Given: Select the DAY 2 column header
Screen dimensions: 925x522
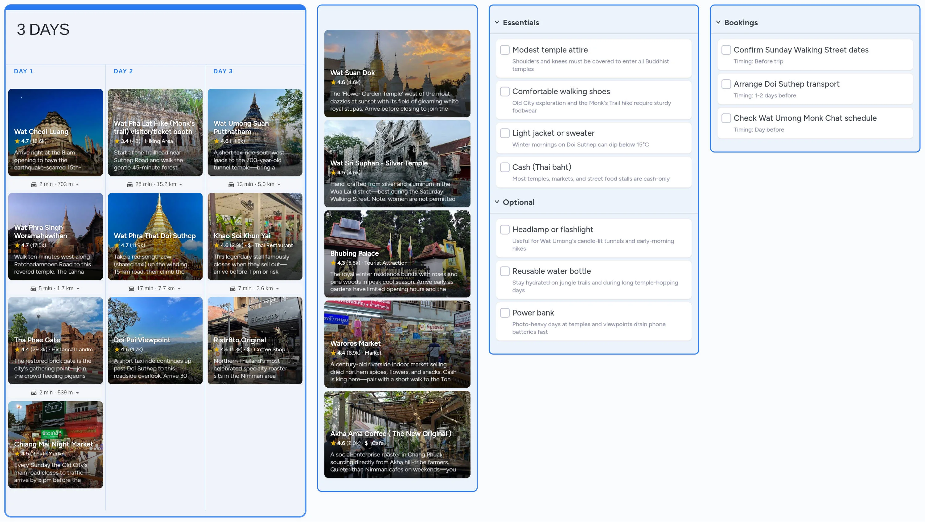Looking at the screenshot, I should point(123,71).
